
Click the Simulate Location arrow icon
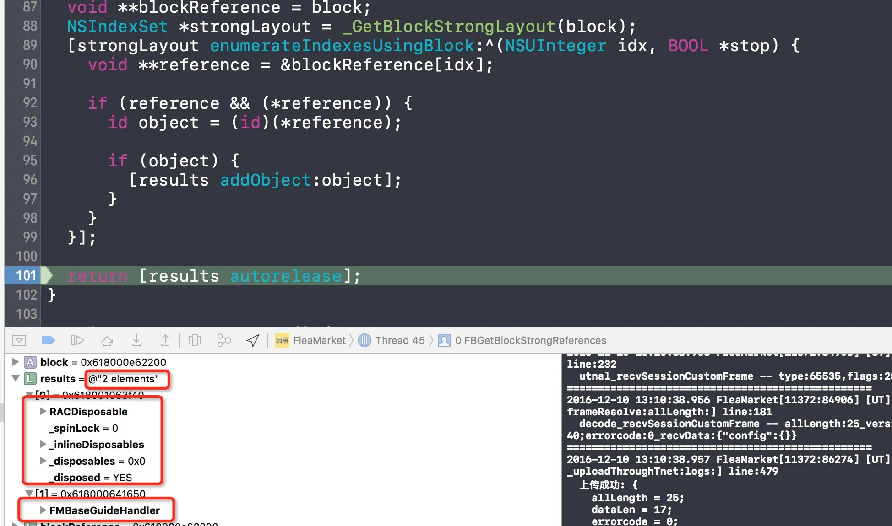tap(253, 340)
